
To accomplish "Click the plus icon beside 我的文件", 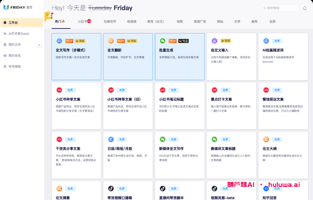I will (x=39, y=45).
